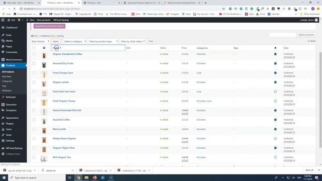This screenshot has width=322, height=181.
Task: Open Templates folder icon in sidebar
Action: pyautogui.click(x=3, y=111)
